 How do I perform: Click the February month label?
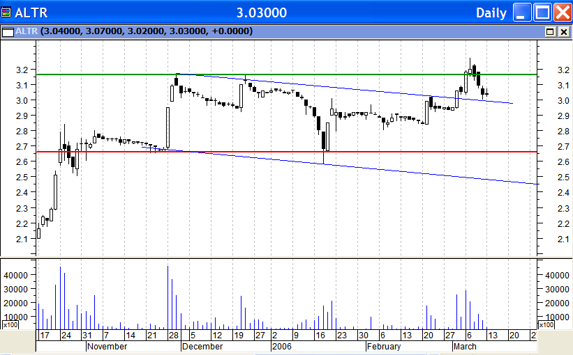[384, 346]
